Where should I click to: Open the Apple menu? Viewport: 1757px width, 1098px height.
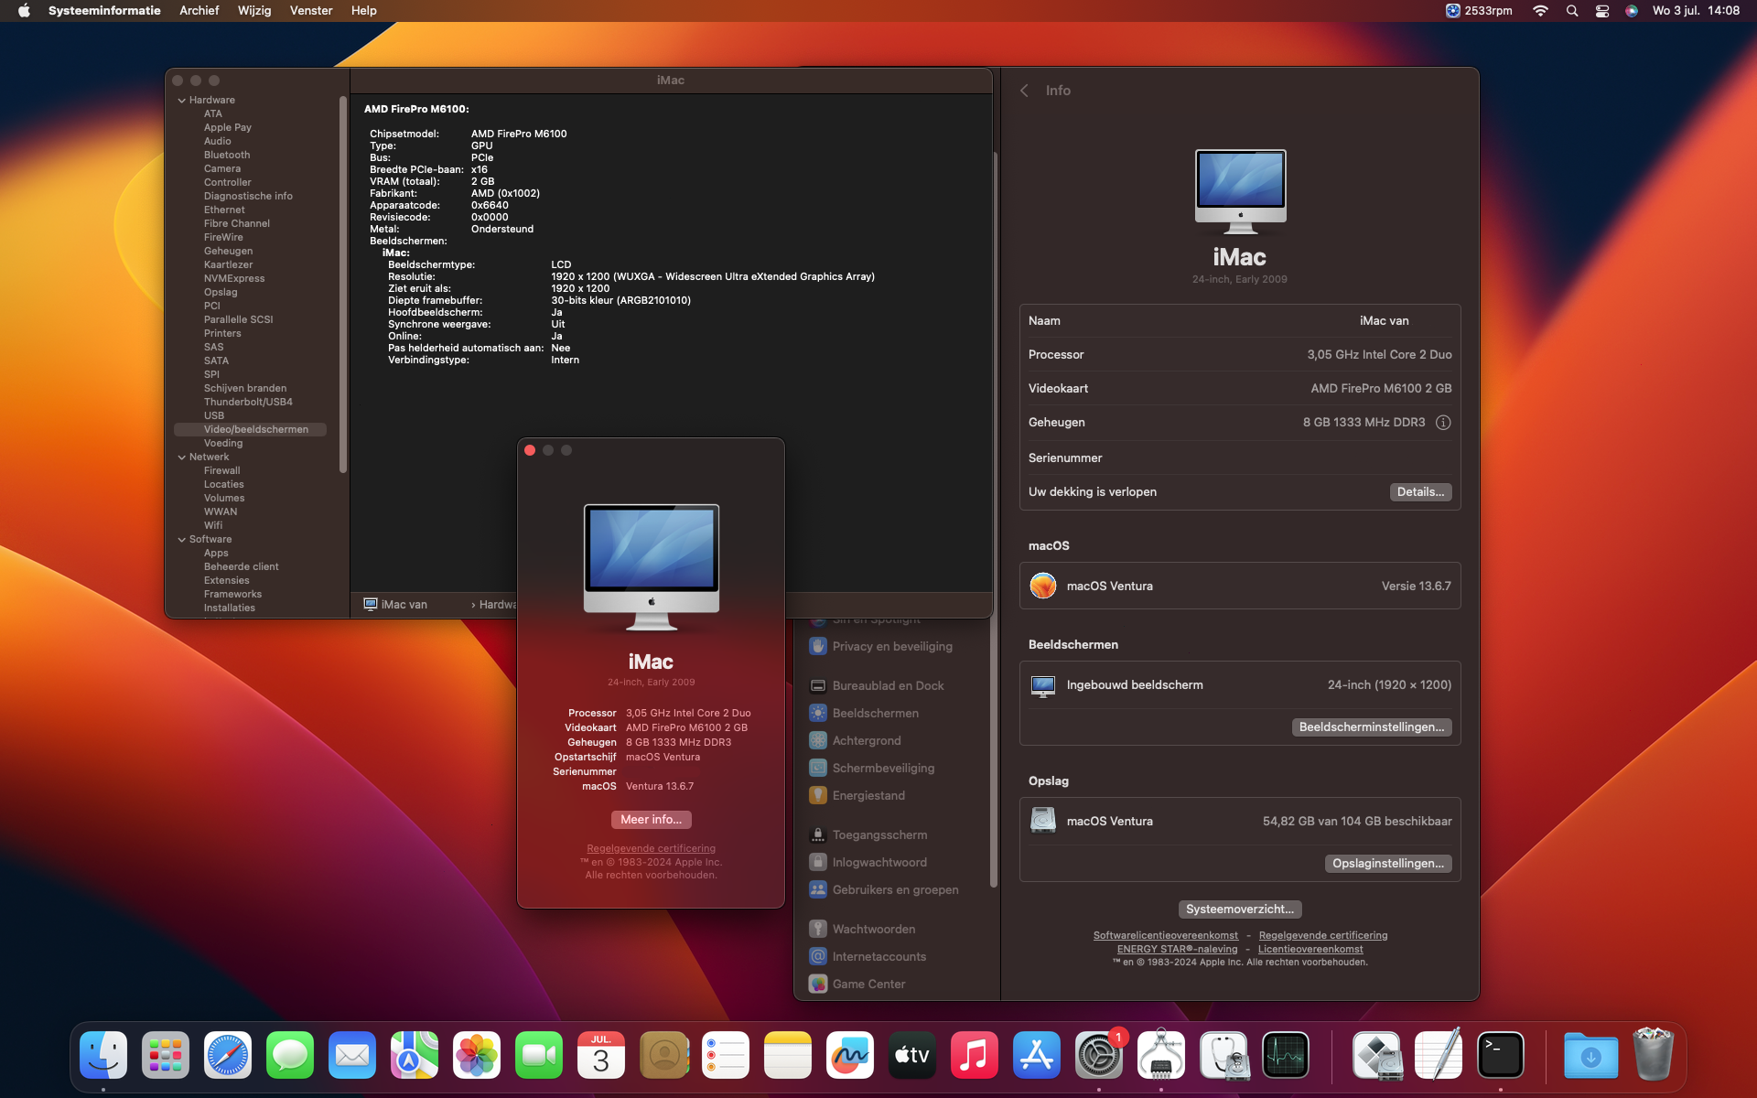click(x=25, y=11)
